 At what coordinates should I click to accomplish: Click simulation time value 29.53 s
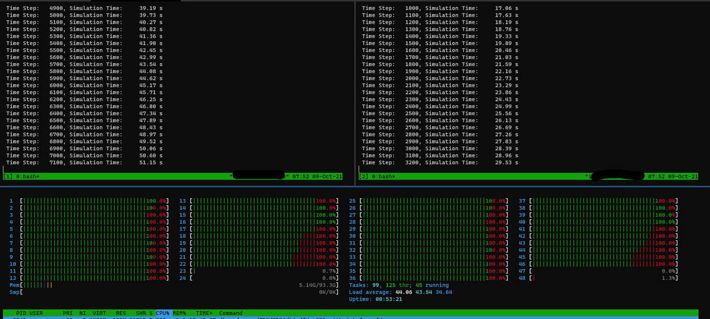pyautogui.click(x=506, y=162)
